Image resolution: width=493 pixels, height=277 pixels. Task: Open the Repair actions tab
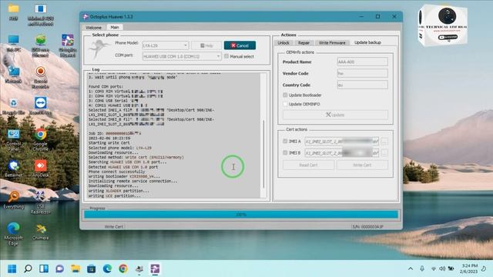tap(304, 42)
